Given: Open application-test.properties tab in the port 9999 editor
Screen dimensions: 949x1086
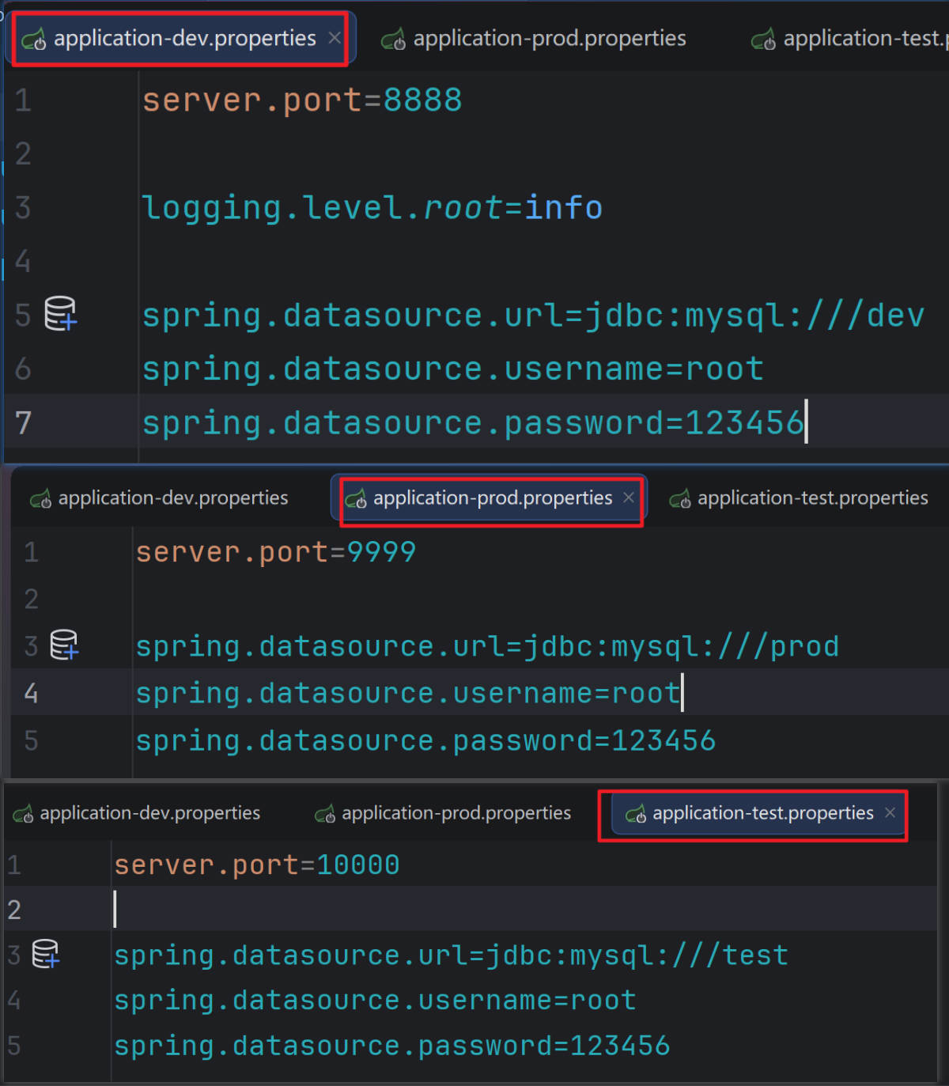Looking at the screenshot, I should (x=811, y=498).
